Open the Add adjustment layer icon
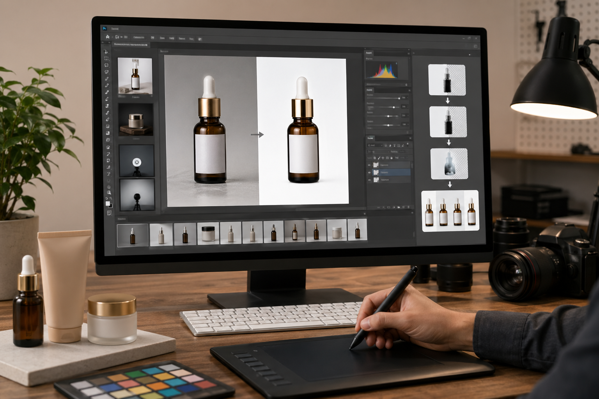This screenshot has height=399, width=599. (394, 207)
